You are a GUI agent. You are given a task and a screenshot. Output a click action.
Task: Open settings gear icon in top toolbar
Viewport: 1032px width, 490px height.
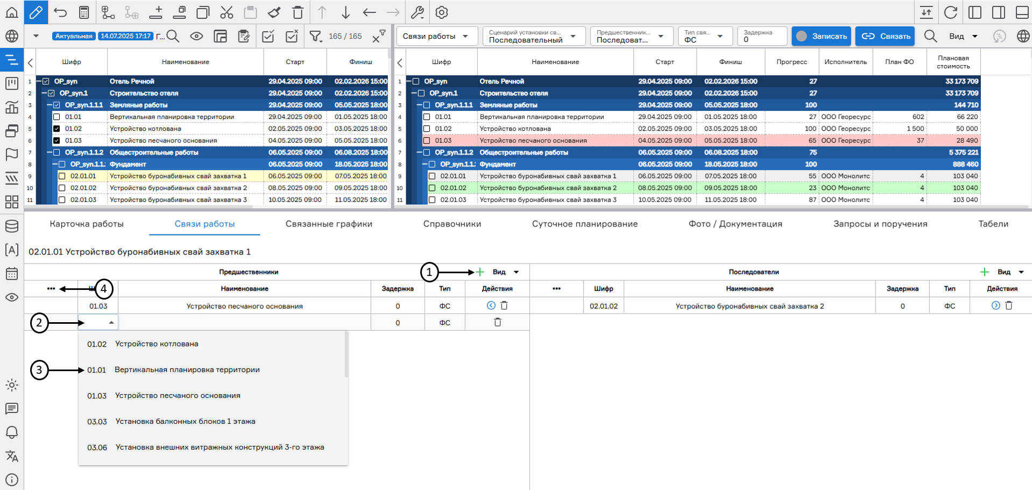442,12
